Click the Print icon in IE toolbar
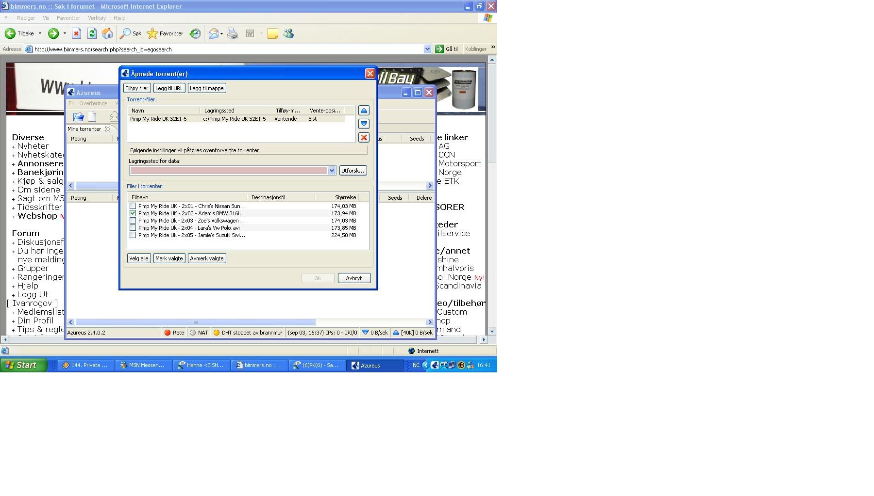This screenshot has height=496, width=874. (x=233, y=33)
